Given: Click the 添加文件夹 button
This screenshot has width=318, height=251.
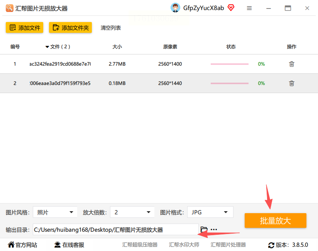Looking at the screenshot, I should [70, 27].
